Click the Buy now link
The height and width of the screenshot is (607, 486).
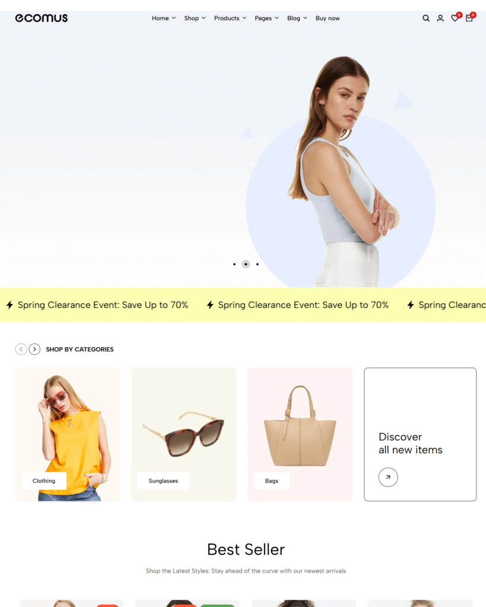coord(328,18)
